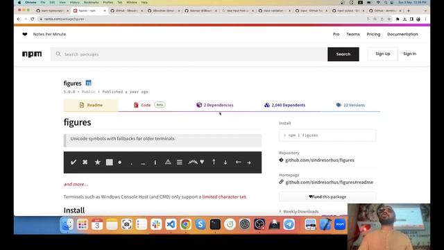This screenshot has width=444, height=250.
Task: Switch to the Readme tab
Action: tap(91, 105)
